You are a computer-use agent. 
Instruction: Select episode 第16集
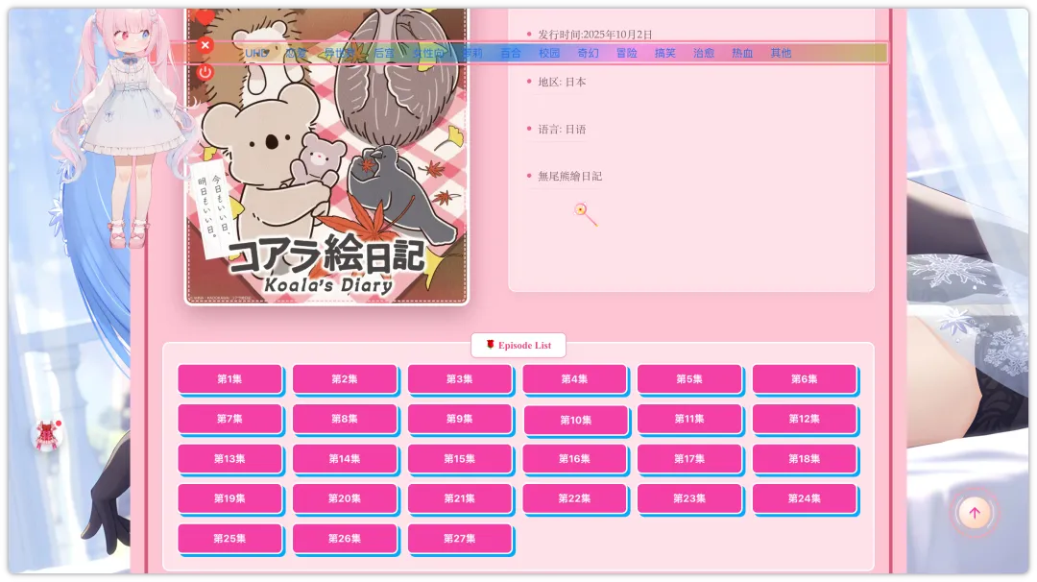574,458
